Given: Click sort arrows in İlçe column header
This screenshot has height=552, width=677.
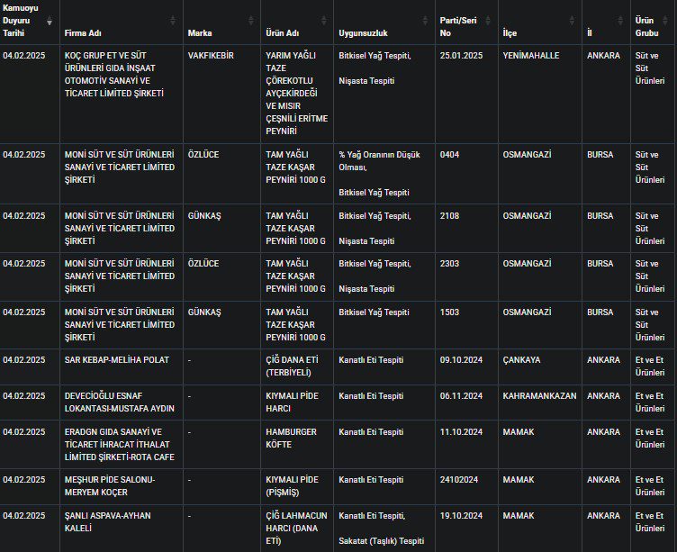Looking at the screenshot, I should pos(573,21).
